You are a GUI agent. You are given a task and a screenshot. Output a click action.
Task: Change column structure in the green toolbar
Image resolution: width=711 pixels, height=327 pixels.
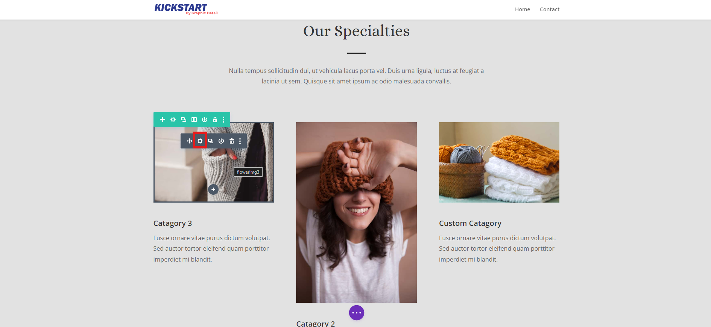point(194,120)
